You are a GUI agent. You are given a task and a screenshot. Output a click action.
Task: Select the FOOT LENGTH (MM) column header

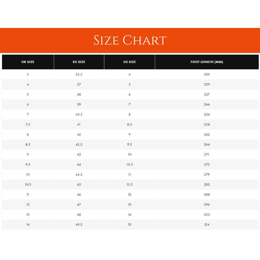coord(207,62)
